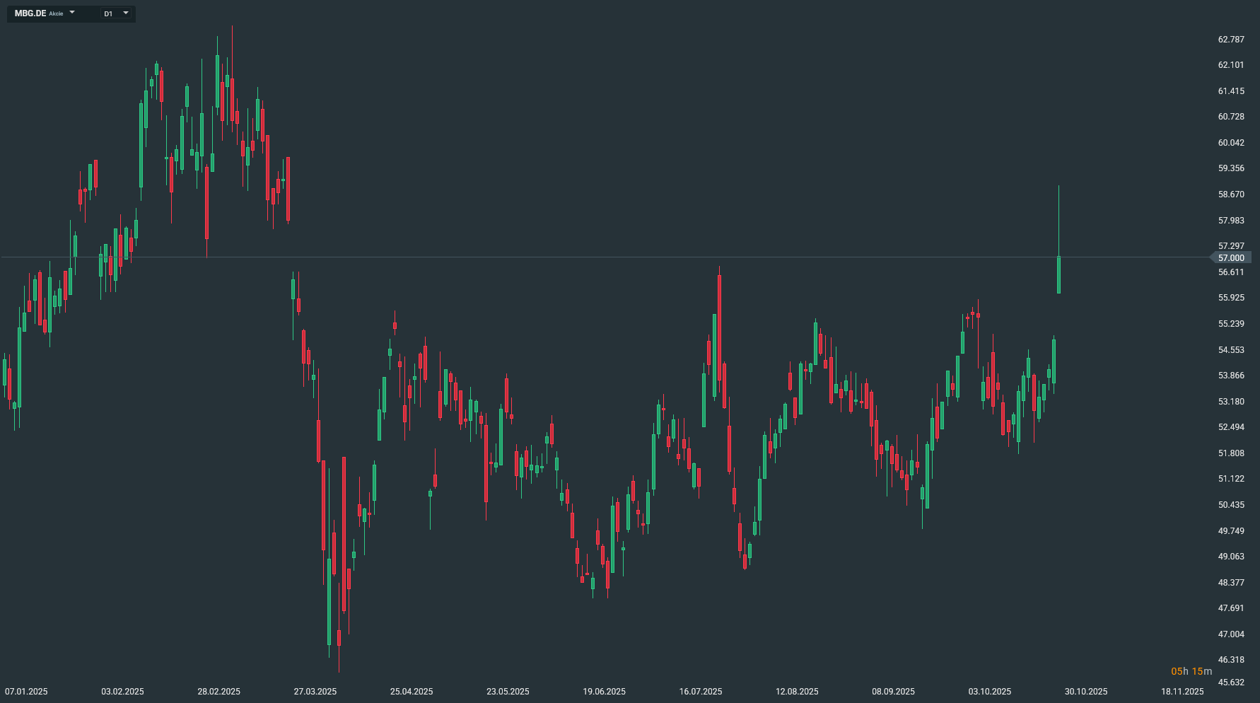Image resolution: width=1260 pixels, height=703 pixels.
Task: Expand the D1 timeframe dropdown arrow
Action: [x=126, y=13]
